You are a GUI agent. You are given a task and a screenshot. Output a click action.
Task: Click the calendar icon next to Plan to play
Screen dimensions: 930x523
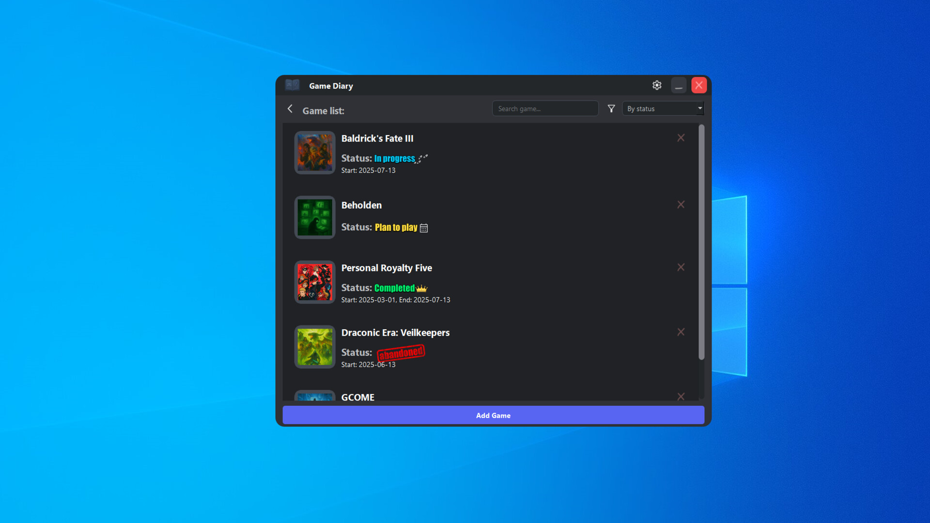point(424,228)
